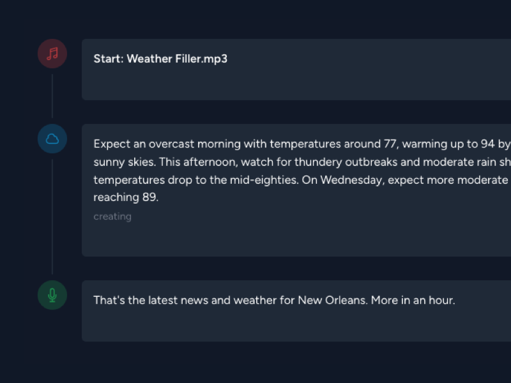
Task: Select the blue cloud weather icon
Action: pos(52,139)
